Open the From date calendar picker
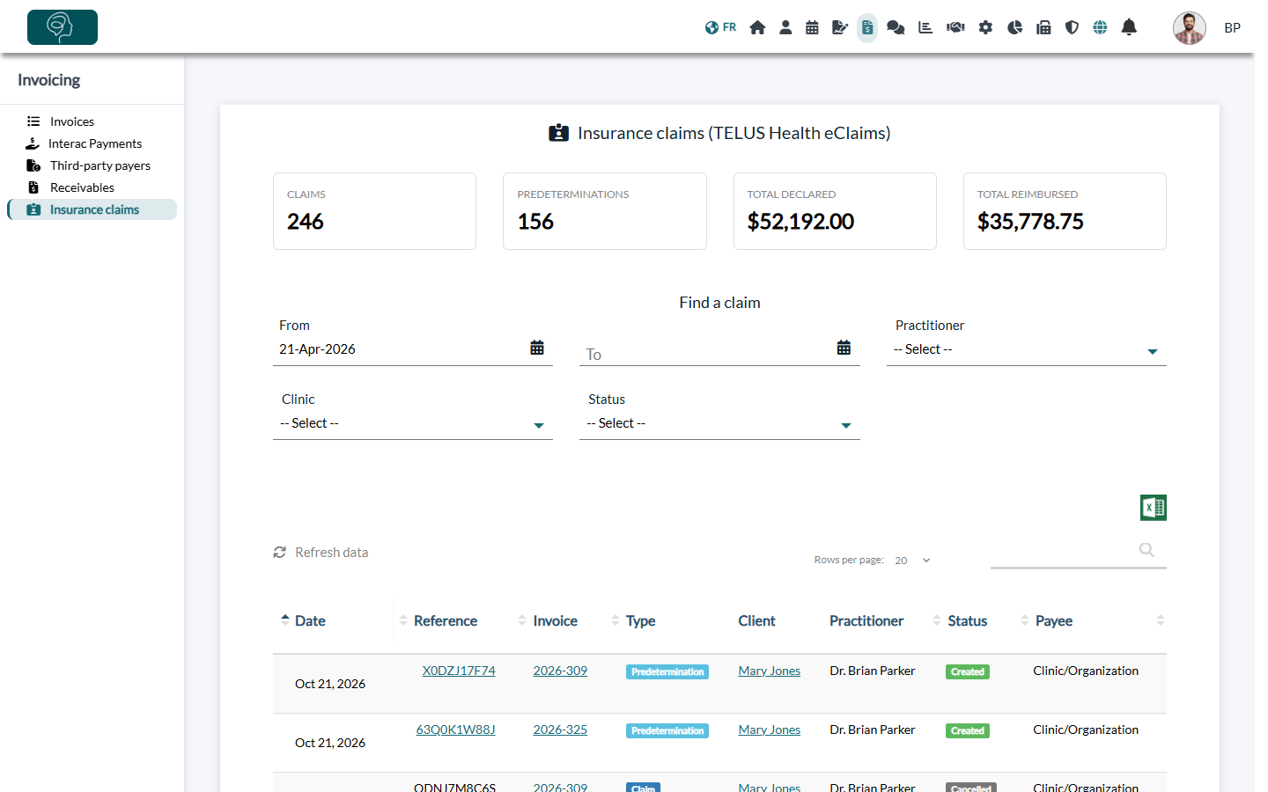 pyautogui.click(x=537, y=348)
